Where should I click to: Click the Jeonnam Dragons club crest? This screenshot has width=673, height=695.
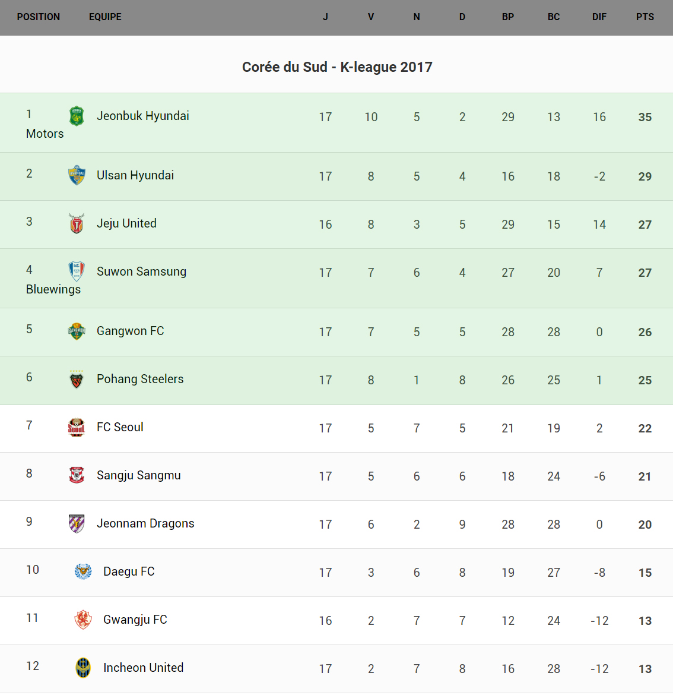(77, 523)
